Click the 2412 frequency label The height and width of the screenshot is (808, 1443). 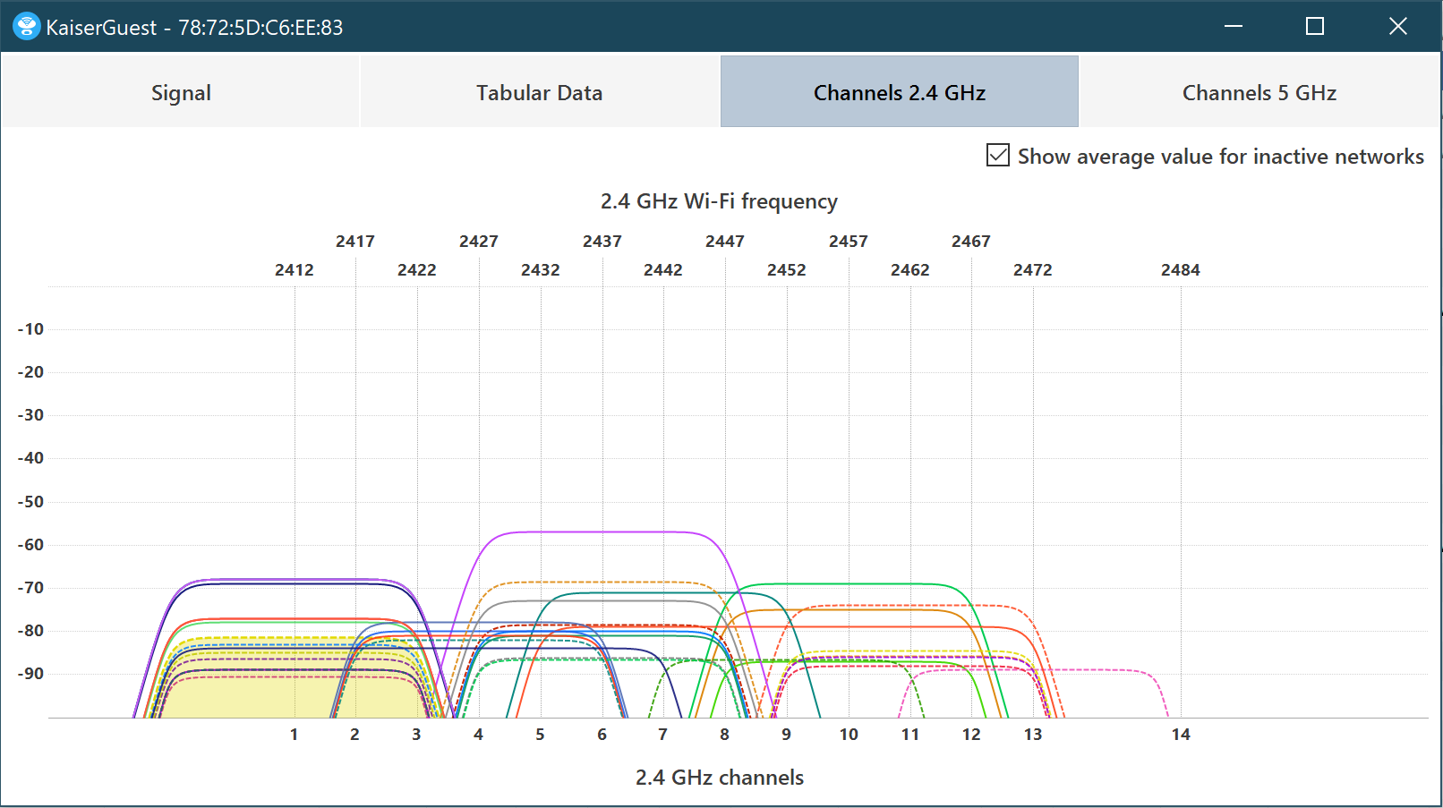294,270
